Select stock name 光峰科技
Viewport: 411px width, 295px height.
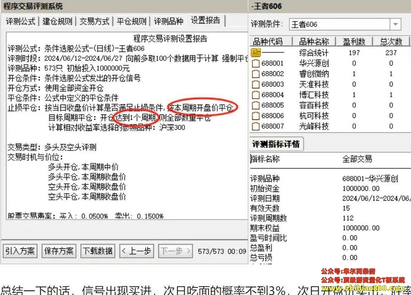point(314,126)
